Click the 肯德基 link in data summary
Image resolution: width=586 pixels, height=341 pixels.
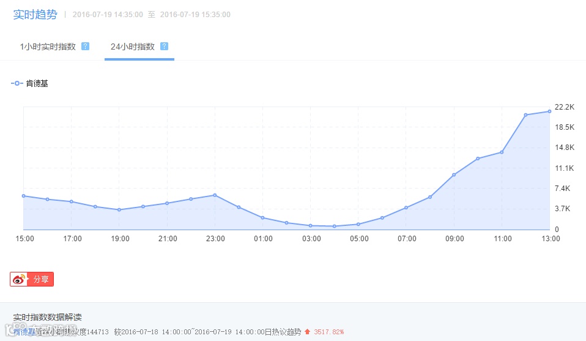tap(24, 332)
